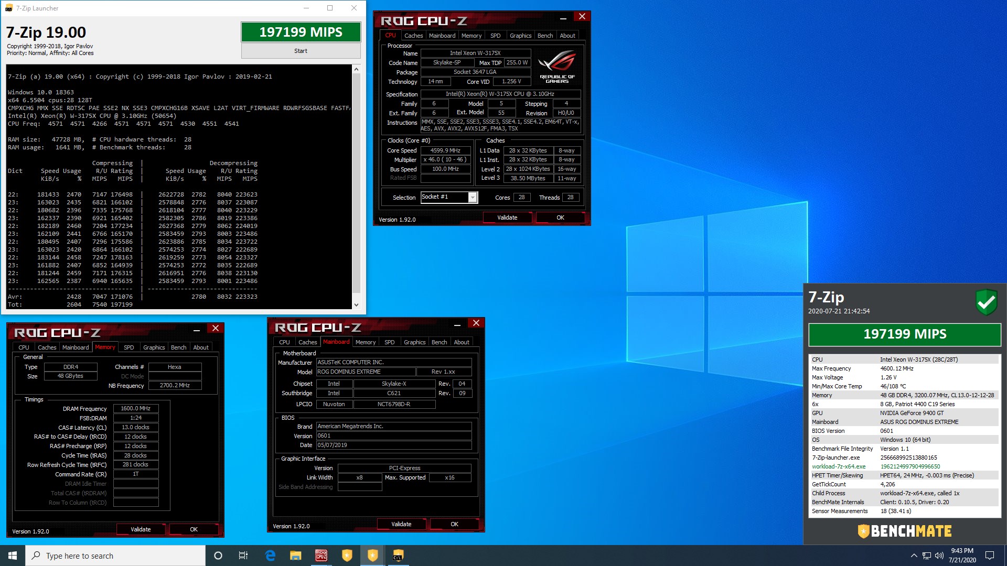Open Bench tab in top CPU-Z window
This screenshot has width=1007, height=566.
coord(545,36)
